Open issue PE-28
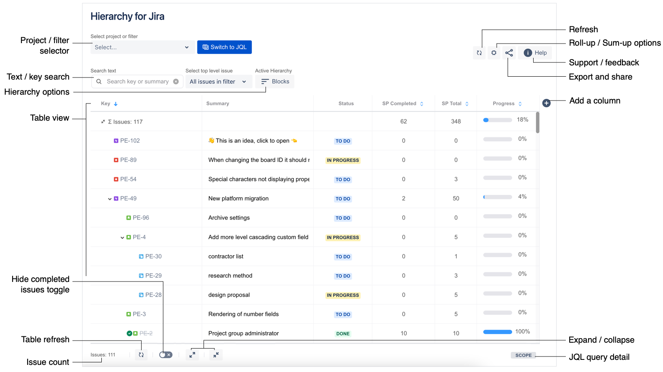Image resolution: width=663 pixels, height=372 pixels. coord(153,295)
